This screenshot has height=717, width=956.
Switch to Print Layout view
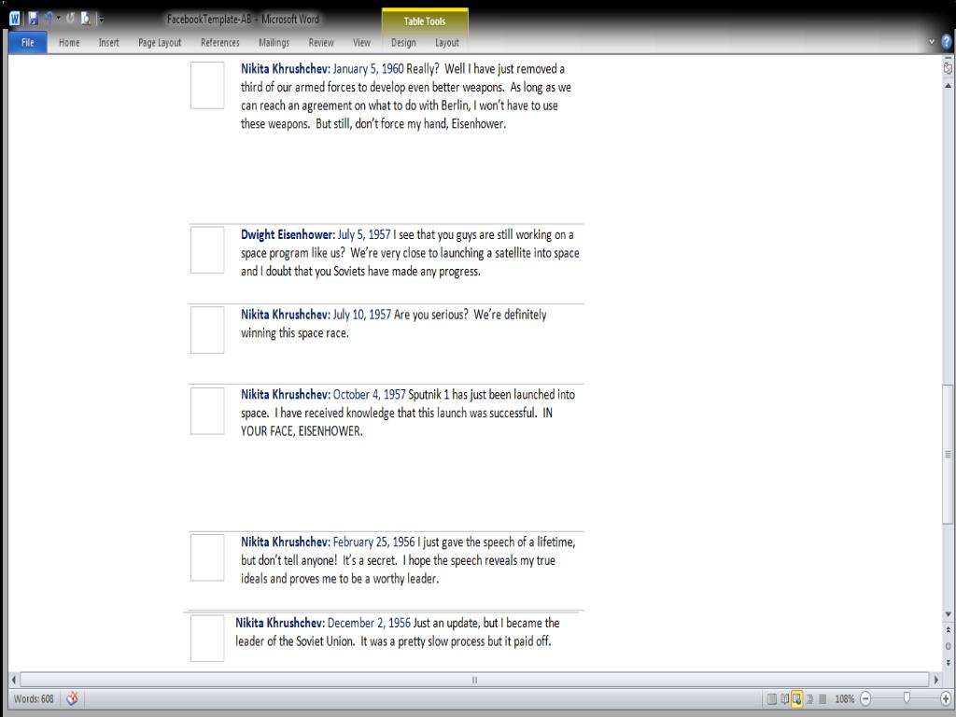[x=771, y=698]
